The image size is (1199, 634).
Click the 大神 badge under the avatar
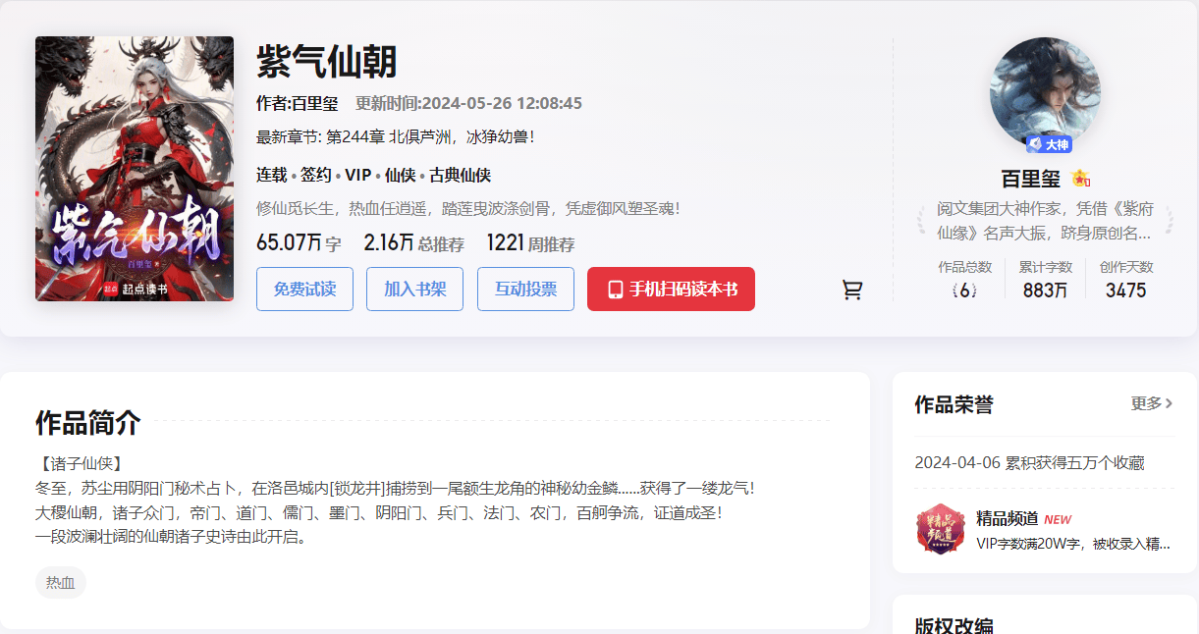point(1048,144)
